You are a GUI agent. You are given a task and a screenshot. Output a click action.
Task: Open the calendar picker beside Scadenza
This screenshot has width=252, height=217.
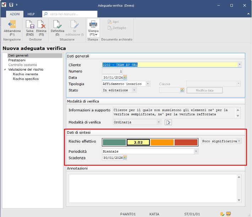[x=125, y=158]
